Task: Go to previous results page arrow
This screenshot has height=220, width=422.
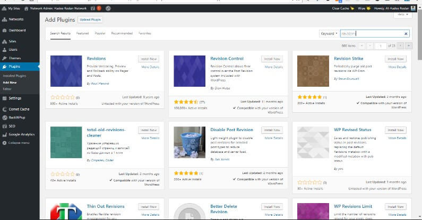Action: point(370,46)
